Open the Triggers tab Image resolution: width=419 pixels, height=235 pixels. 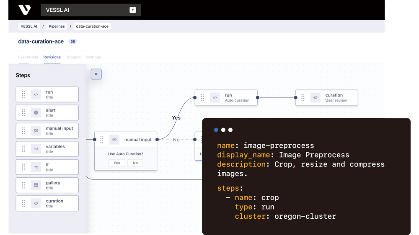point(73,57)
